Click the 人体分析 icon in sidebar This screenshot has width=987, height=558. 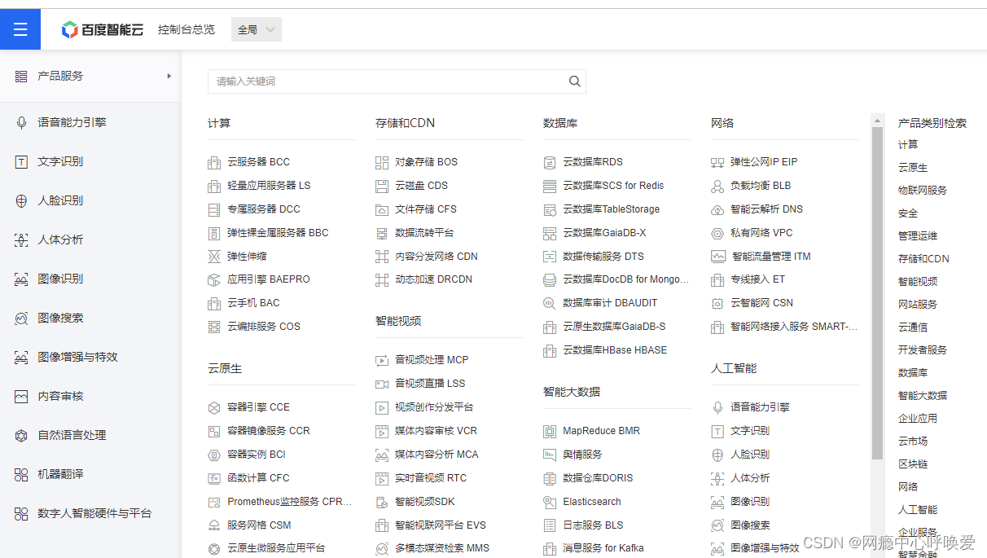(x=22, y=239)
